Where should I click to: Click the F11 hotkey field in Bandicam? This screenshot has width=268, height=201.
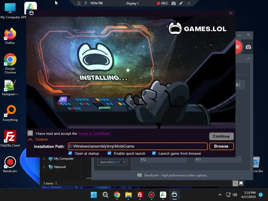(218, 160)
